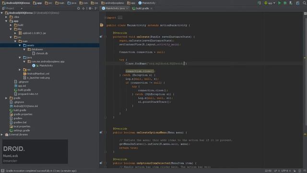Expand the .idea folder in project tree
307x173 pixels.
(6, 17)
